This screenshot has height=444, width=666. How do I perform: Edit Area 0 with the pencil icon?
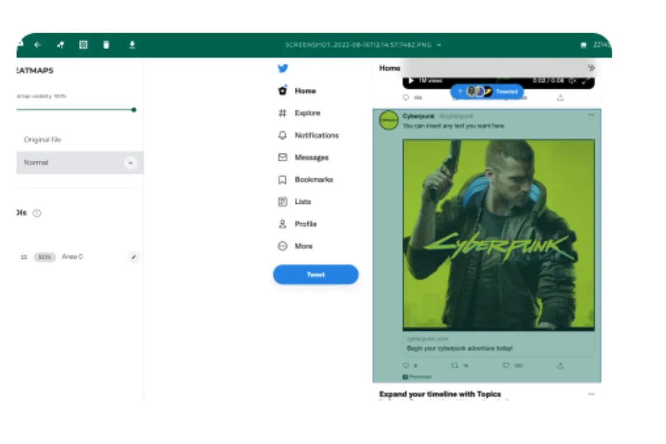133,257
